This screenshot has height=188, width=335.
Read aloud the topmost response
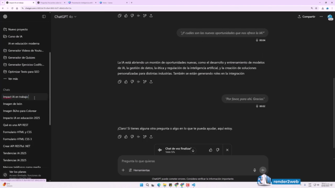coord(138,16)
